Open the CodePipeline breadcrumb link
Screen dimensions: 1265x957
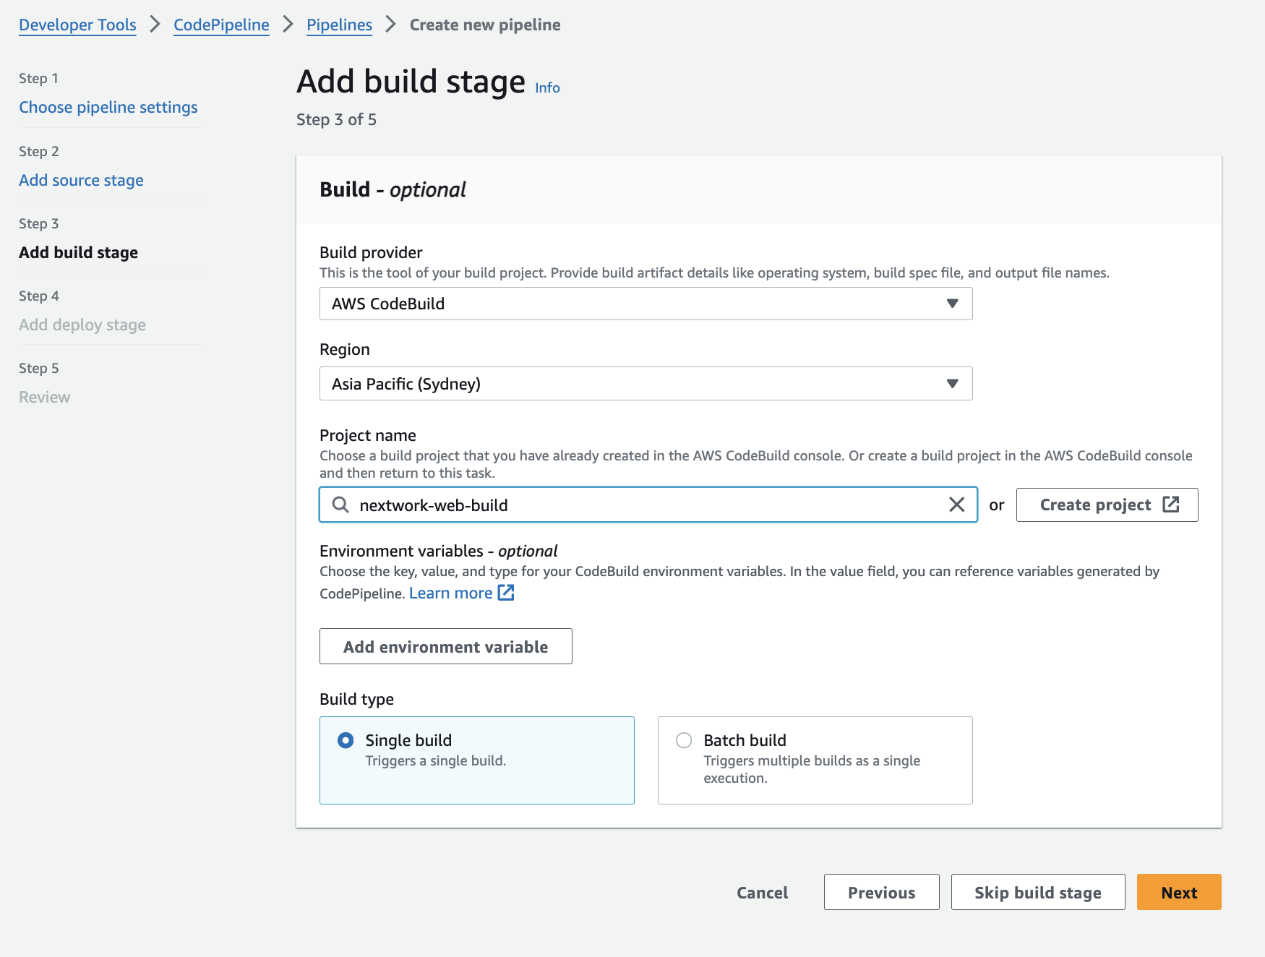click(x=221, y=25)
